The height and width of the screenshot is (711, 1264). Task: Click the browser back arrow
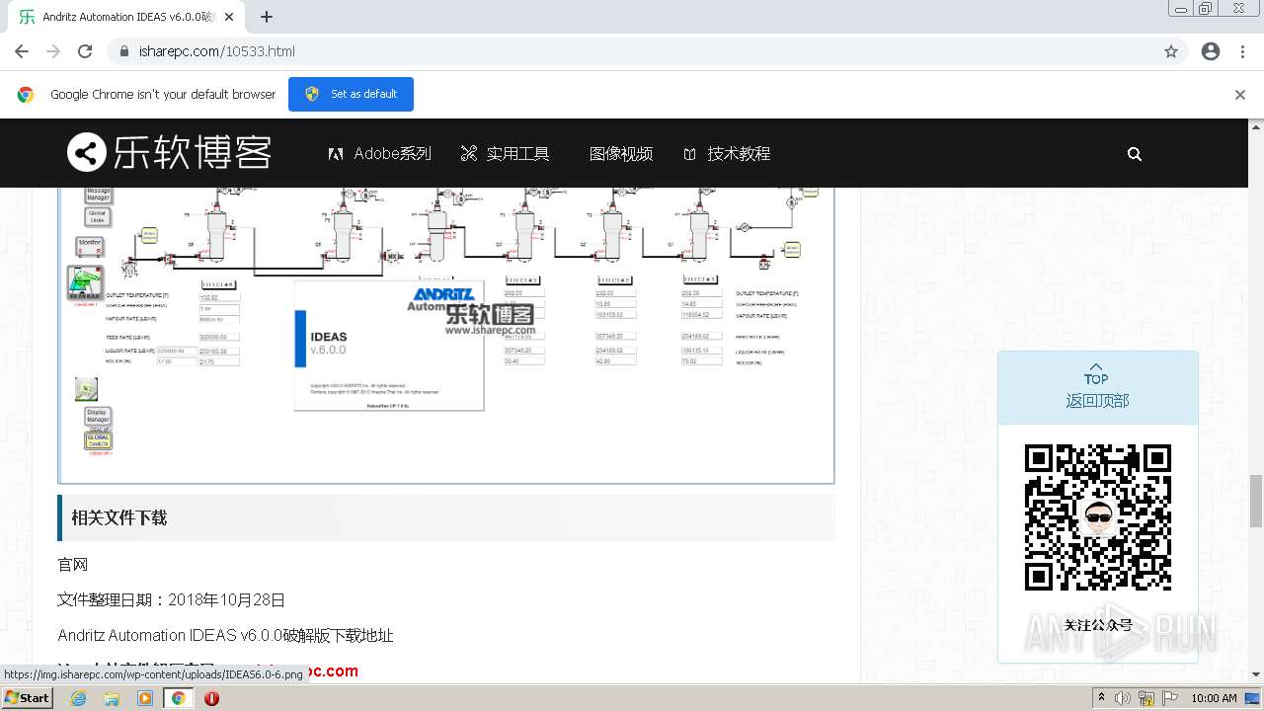pyautogui.click(x=22, y=51)
